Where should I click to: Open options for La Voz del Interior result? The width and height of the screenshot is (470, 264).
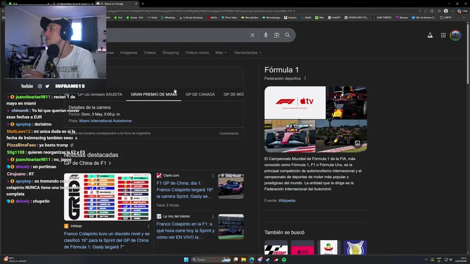[213, 216]
